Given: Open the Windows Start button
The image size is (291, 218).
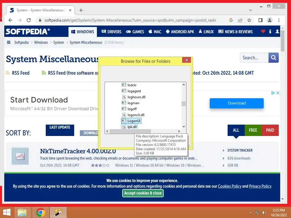Looking at the screenshot, I should [7, 212].
